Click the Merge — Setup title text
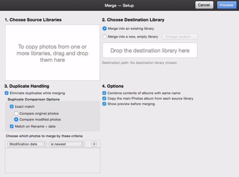This screenshot has width=239, height=177. (119, 5)
